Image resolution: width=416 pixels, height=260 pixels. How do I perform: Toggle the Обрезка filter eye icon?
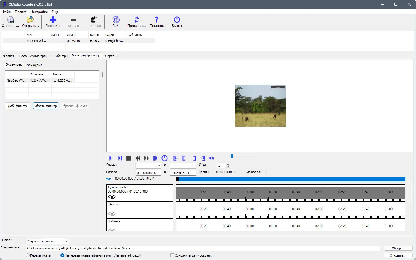tap(112, 214)
